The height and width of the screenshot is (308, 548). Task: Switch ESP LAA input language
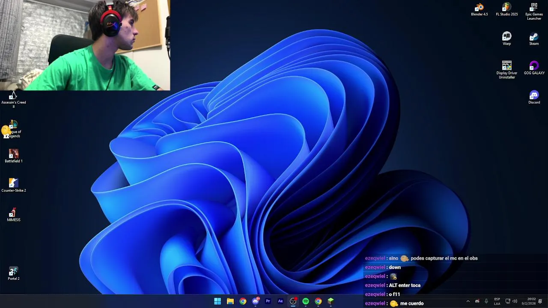[497, 301]
